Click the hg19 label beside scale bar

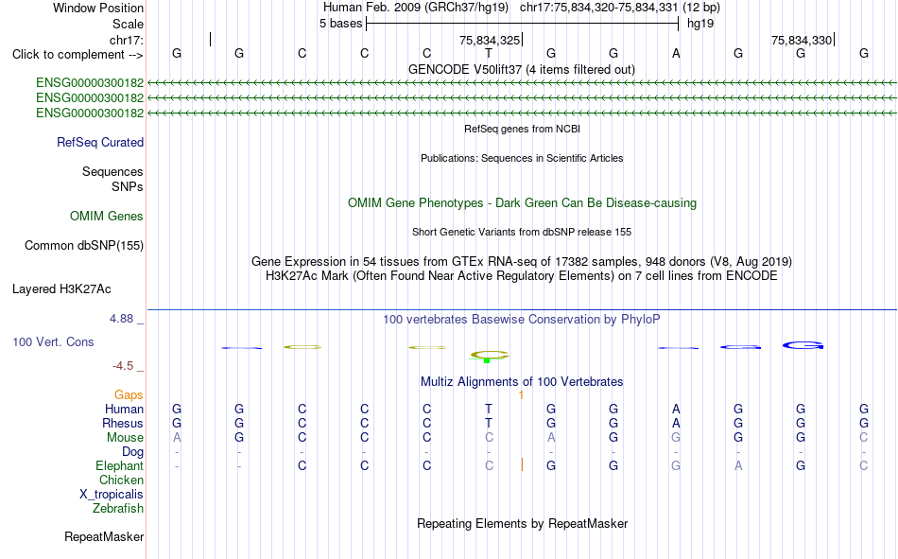pyautogui.click(x=700, y=24)
